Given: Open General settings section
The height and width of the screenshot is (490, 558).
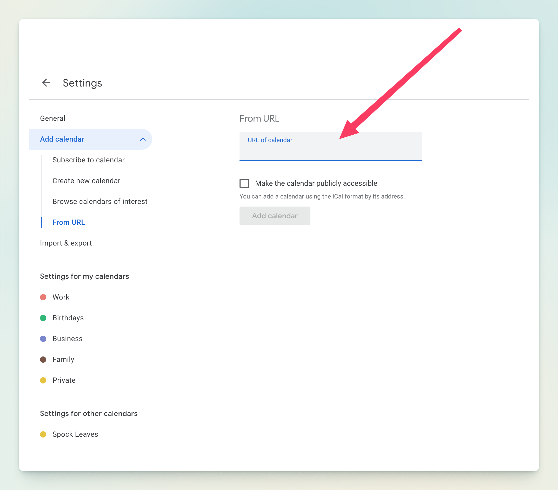Looking at the screenshot, I should 52,118.
